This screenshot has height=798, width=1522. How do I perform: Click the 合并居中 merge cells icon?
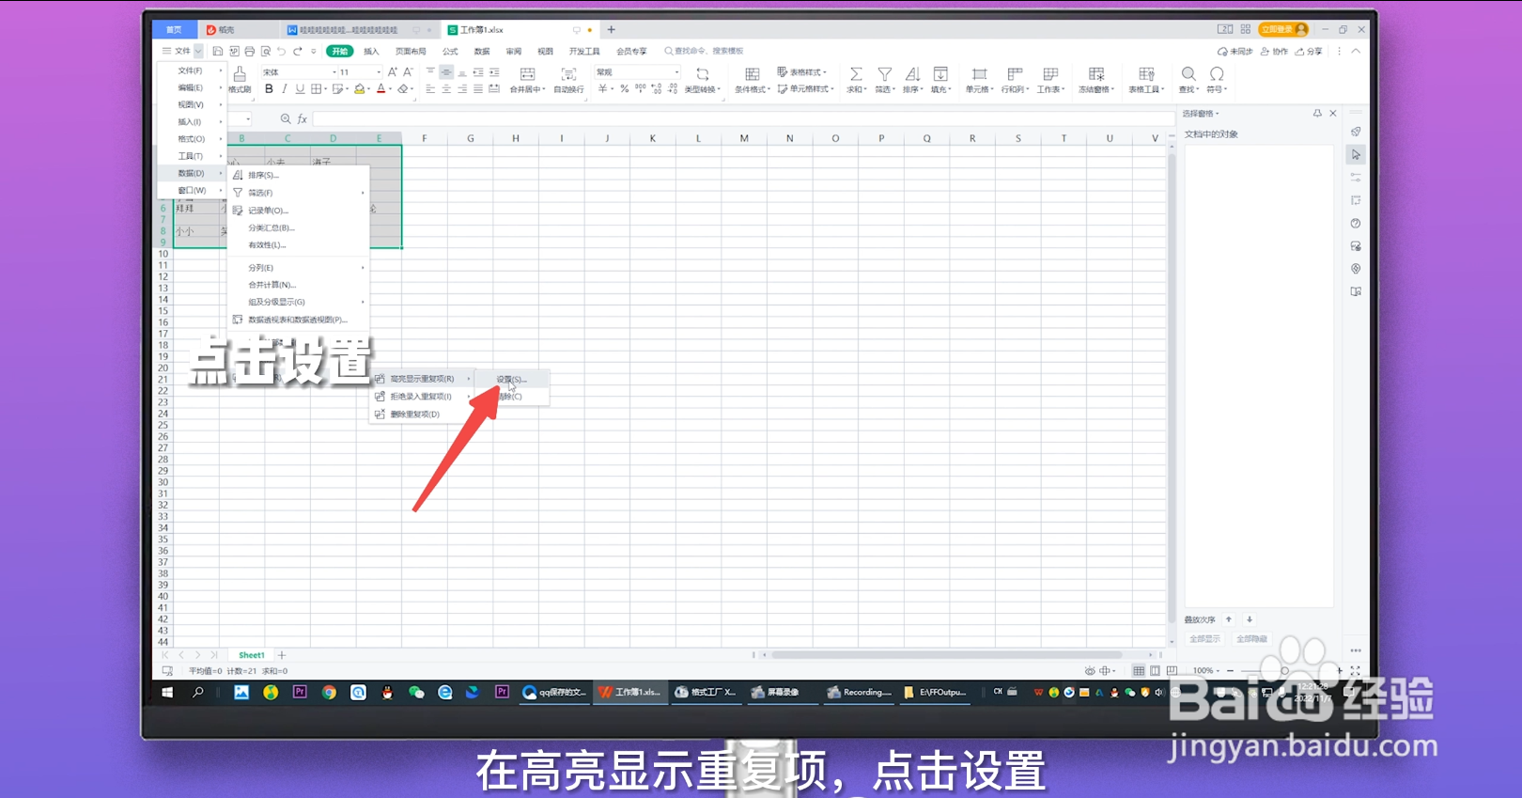(527, 74)
